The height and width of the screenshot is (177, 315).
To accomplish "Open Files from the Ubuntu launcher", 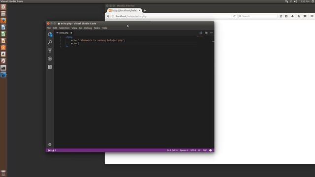I will 3,14.
